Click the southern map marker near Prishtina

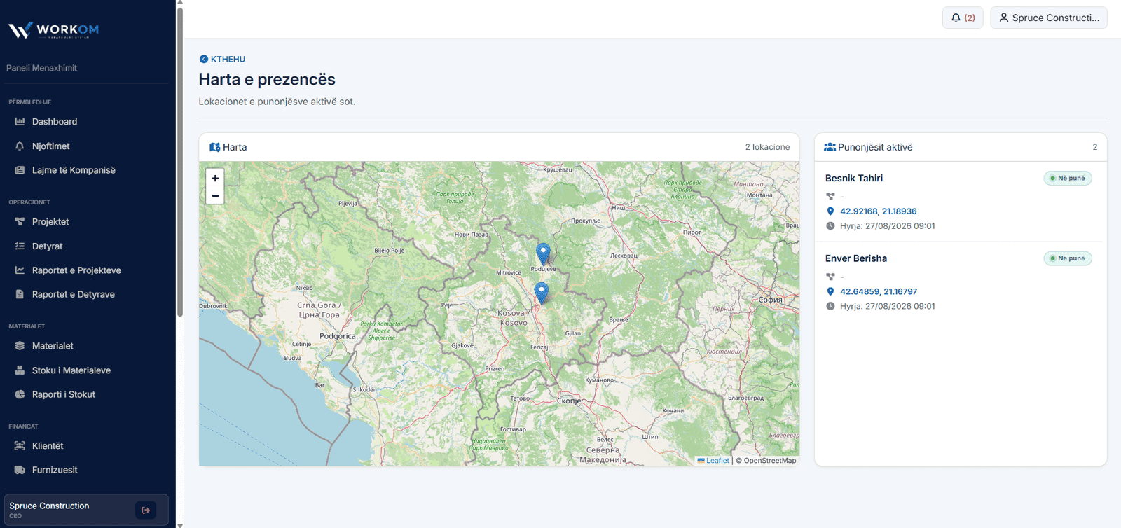click(542, 293)
